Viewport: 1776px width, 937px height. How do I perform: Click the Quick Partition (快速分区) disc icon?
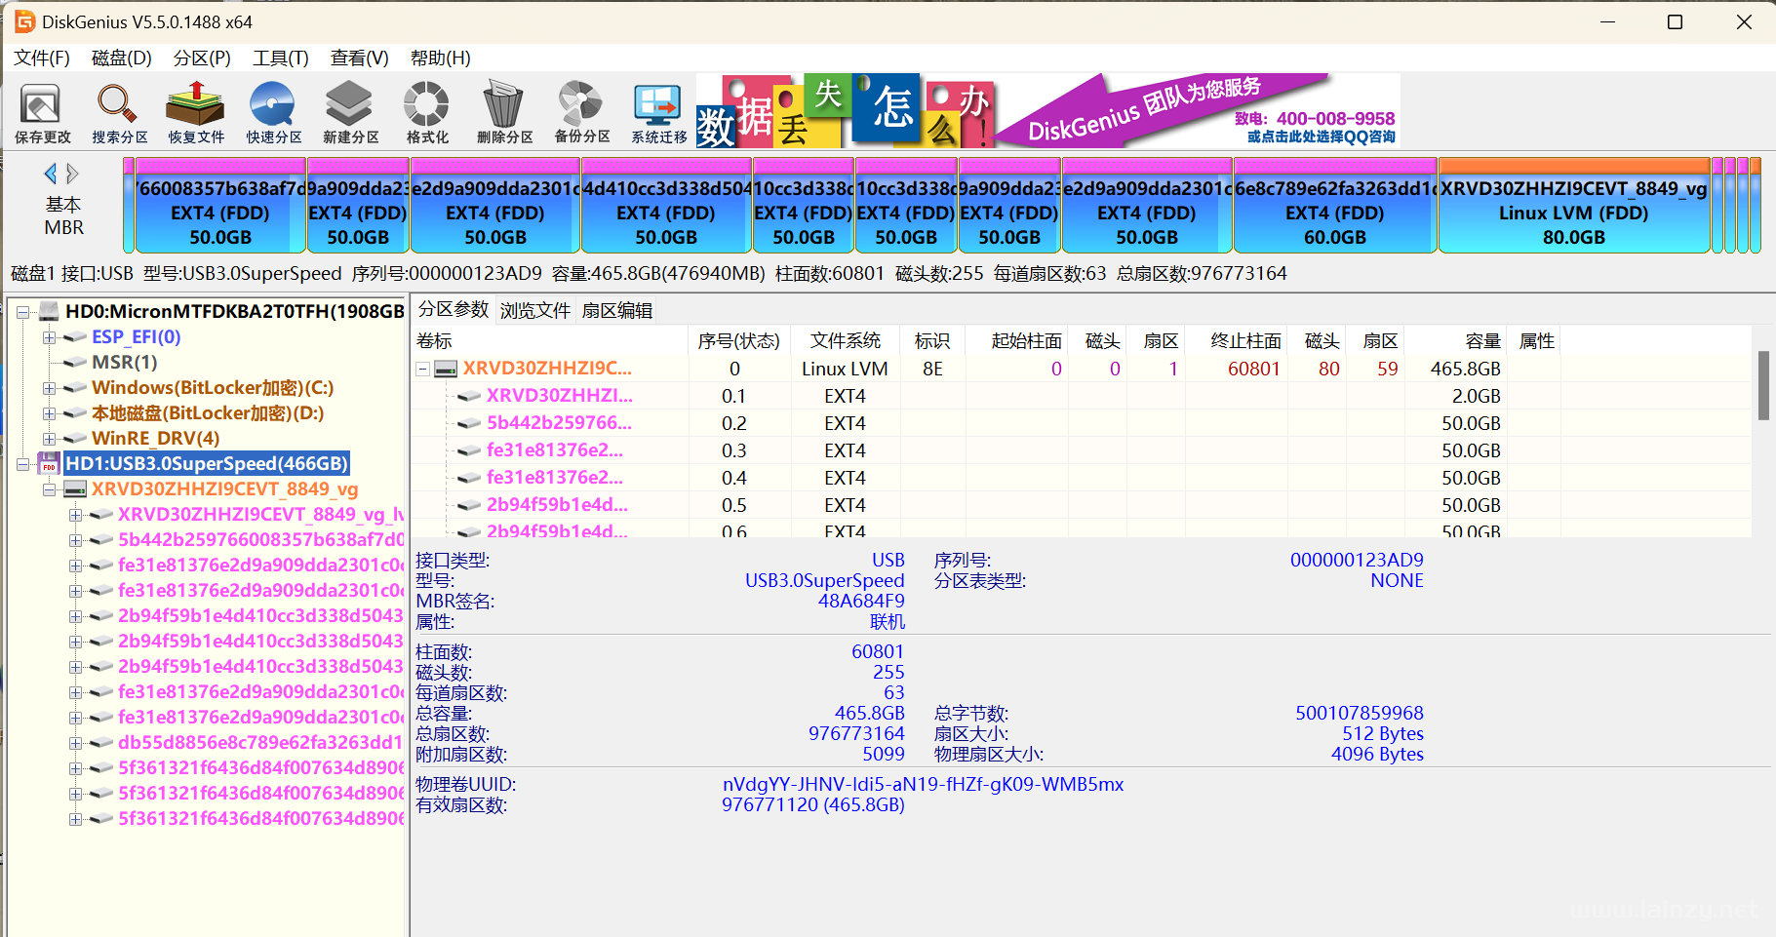point(273,112)
